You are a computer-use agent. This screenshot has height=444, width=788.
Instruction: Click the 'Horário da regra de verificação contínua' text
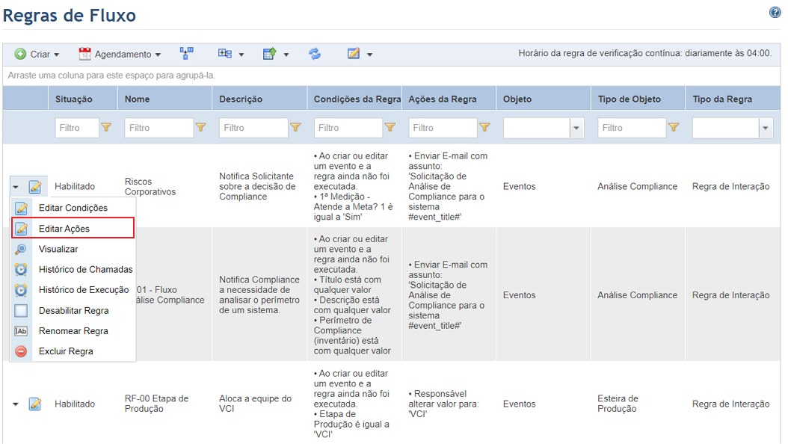644,53
